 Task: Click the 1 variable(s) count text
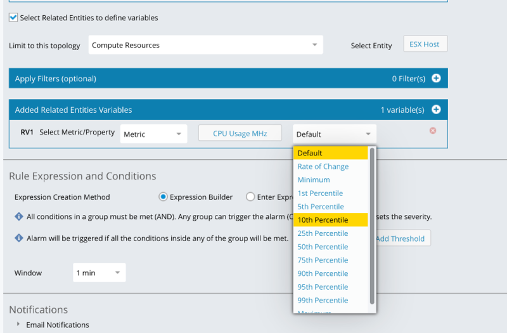402,110
